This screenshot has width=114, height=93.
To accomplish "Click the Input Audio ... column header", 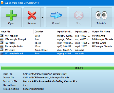I will [x=83, y=32].
